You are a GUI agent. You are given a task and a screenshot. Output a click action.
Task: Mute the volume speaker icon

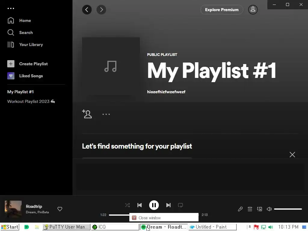click(269, 209)
